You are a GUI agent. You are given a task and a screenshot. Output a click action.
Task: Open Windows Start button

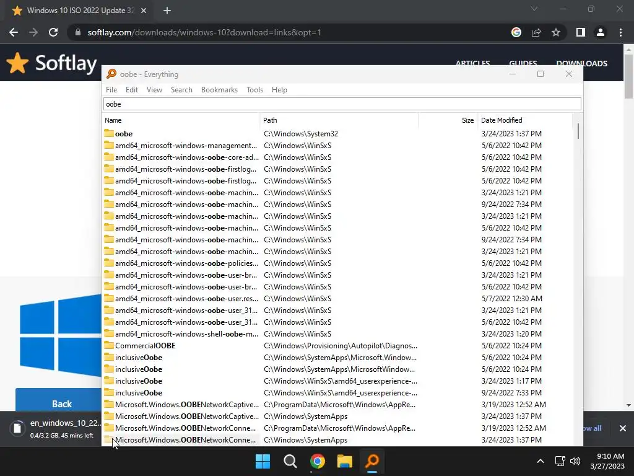tap(263, 461)
